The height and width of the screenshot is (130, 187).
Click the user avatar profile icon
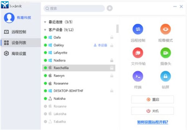coord(9,18)
